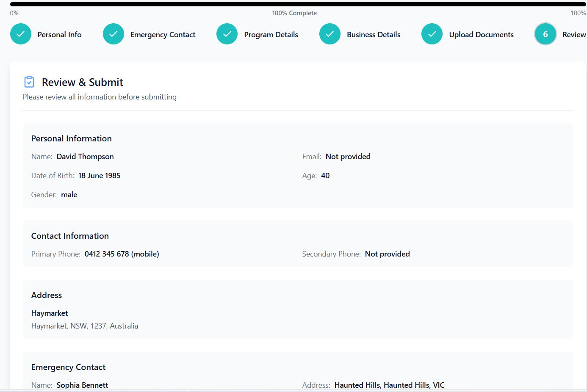Click the Contact Information section heading
Screen dimensions: 587x392
[70, 236]
